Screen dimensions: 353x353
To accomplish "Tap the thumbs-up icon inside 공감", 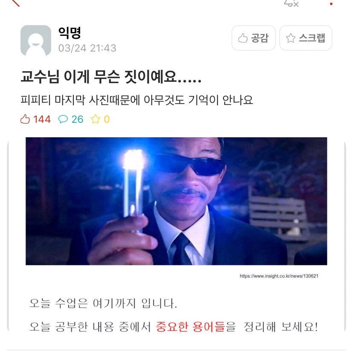I will click(x=243, y=38).
